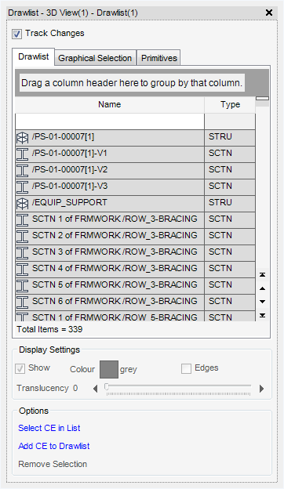Move down one row with the down arrow
The width and height of the screenshot is (284, 489).
pos(263,302)
